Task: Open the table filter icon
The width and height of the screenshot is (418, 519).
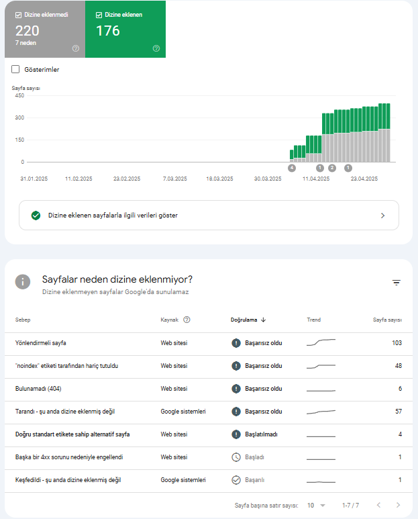Action: (x=396, y=283)
